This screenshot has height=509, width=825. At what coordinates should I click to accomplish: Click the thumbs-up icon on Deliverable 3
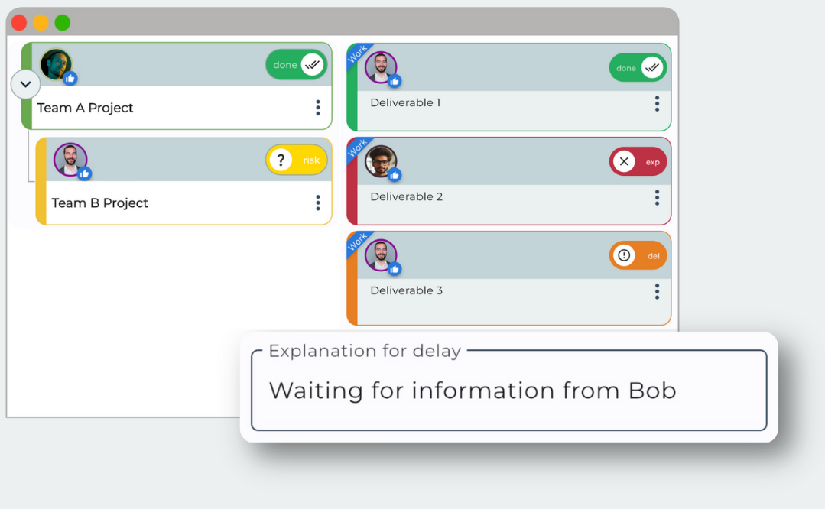[x=395, y=268]
